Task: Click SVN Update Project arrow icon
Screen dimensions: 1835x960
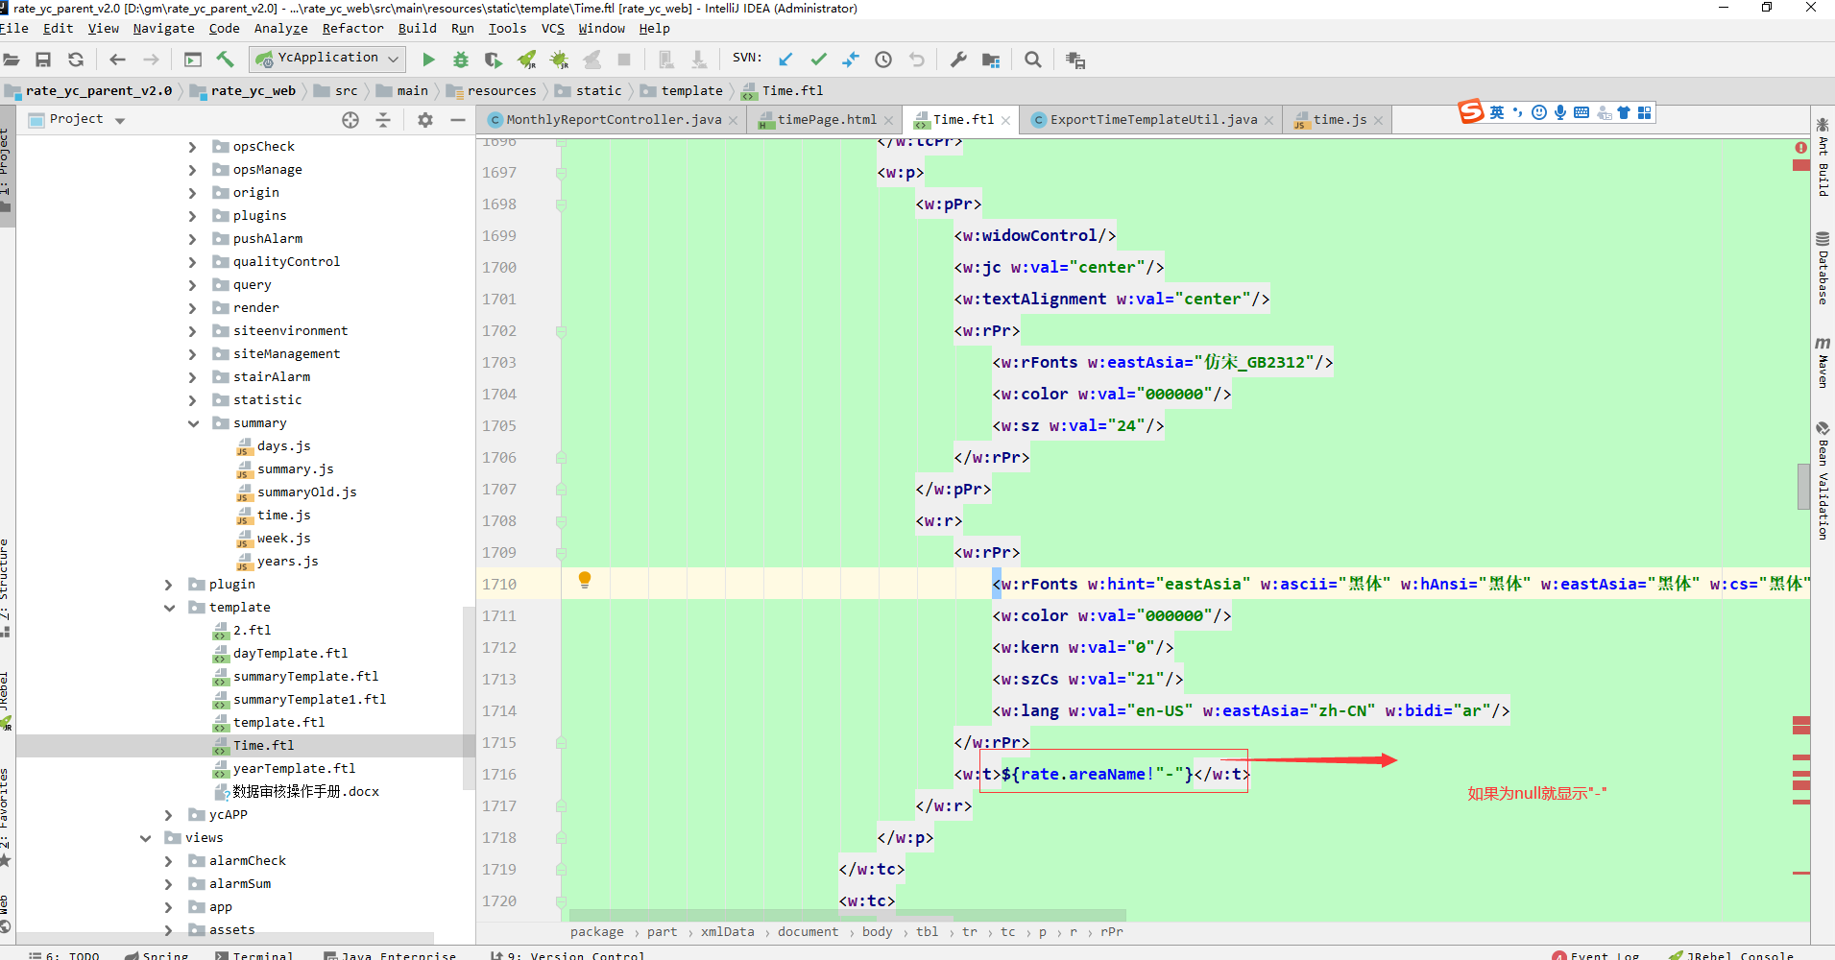Action: click(x=785, y=60)
